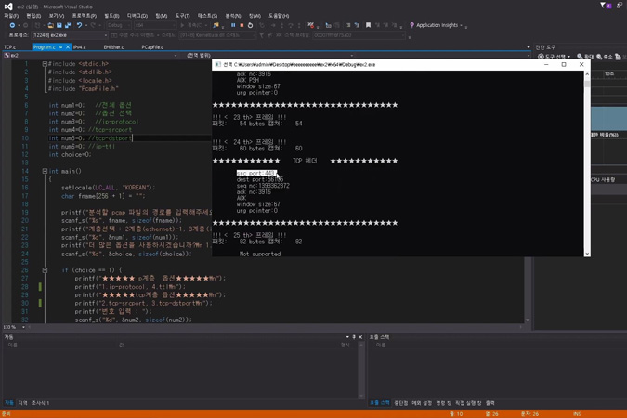The image size is (627, 418).
Task: Click the editor zoom percentage box
Action: (x=11, y=327)
